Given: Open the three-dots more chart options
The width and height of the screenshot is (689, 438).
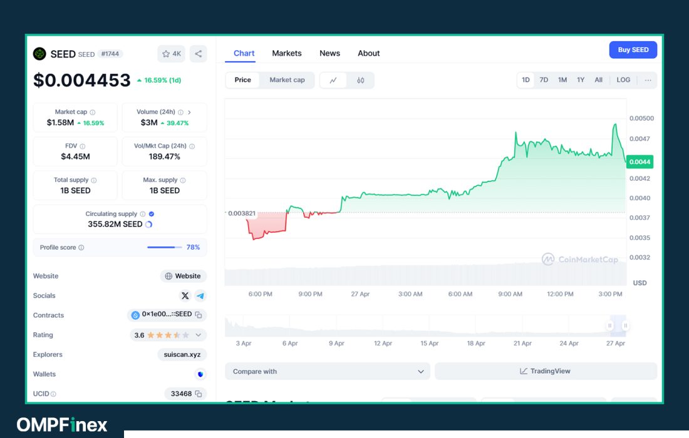Looking at the screenshot, I should (648, 80).
